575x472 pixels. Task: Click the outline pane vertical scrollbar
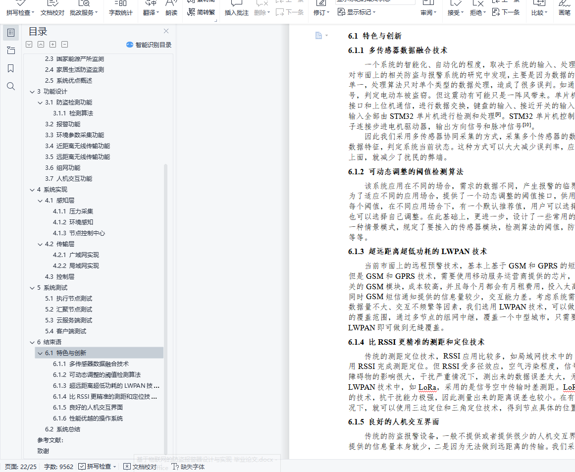point(166,309)
